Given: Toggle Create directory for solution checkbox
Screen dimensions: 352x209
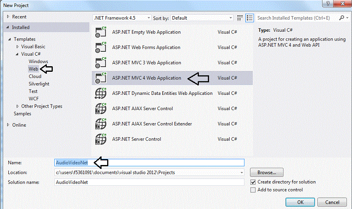Looking at the screenshot, I should point(253,182).
